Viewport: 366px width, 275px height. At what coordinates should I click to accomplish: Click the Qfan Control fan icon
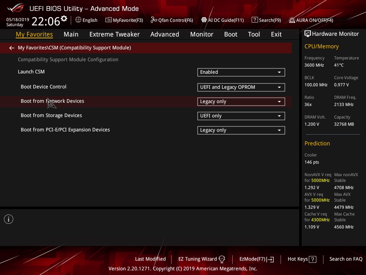click(154, 20)
